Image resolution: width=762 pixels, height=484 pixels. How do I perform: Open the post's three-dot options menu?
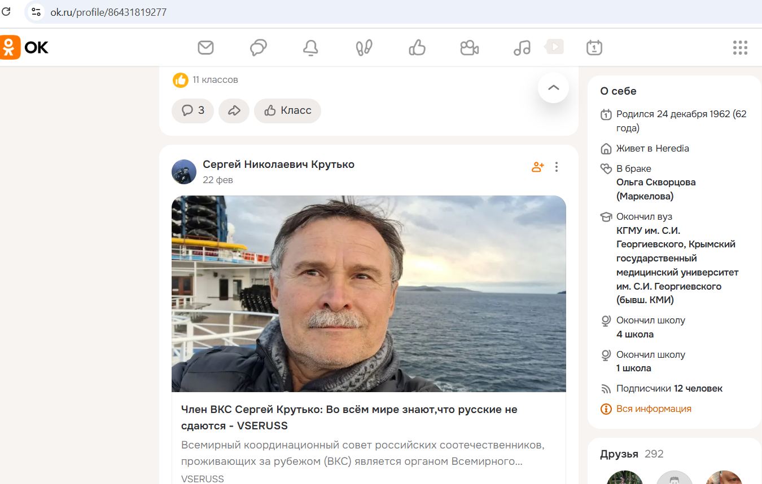click(557, 167)
